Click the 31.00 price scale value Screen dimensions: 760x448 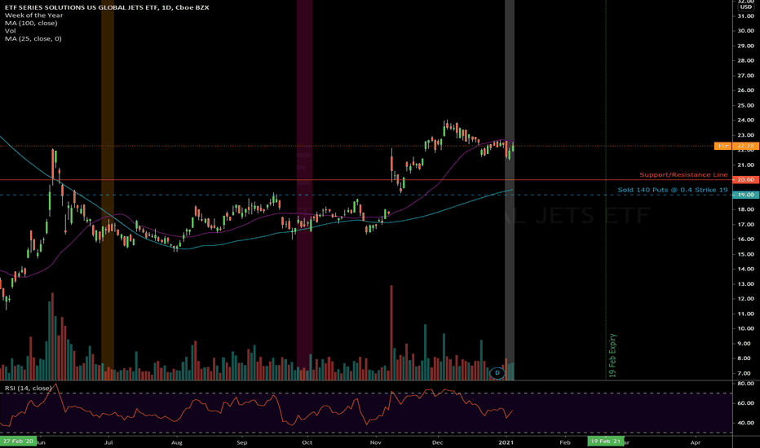click(x=745, y=16)
